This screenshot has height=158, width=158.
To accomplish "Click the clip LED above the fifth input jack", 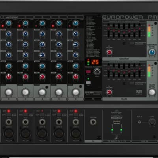I will [x=76, y=111].
